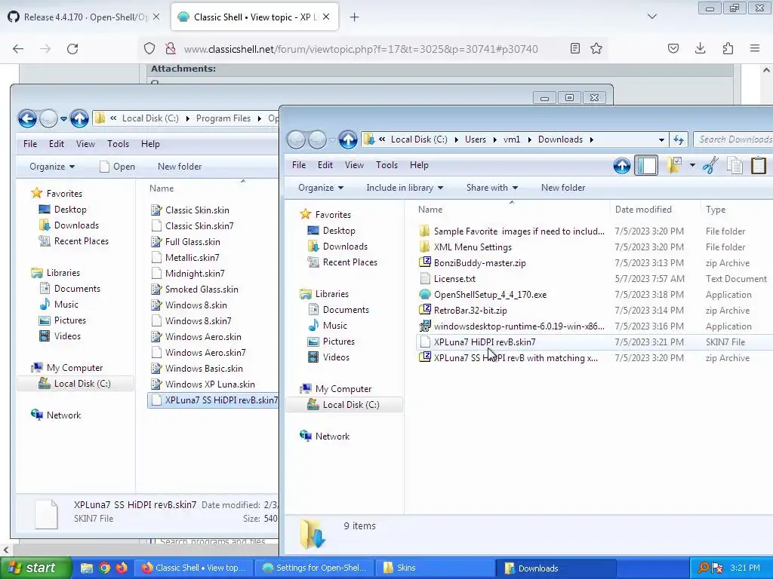
Task: Open View menu in Downloads window
Action: 354,165
